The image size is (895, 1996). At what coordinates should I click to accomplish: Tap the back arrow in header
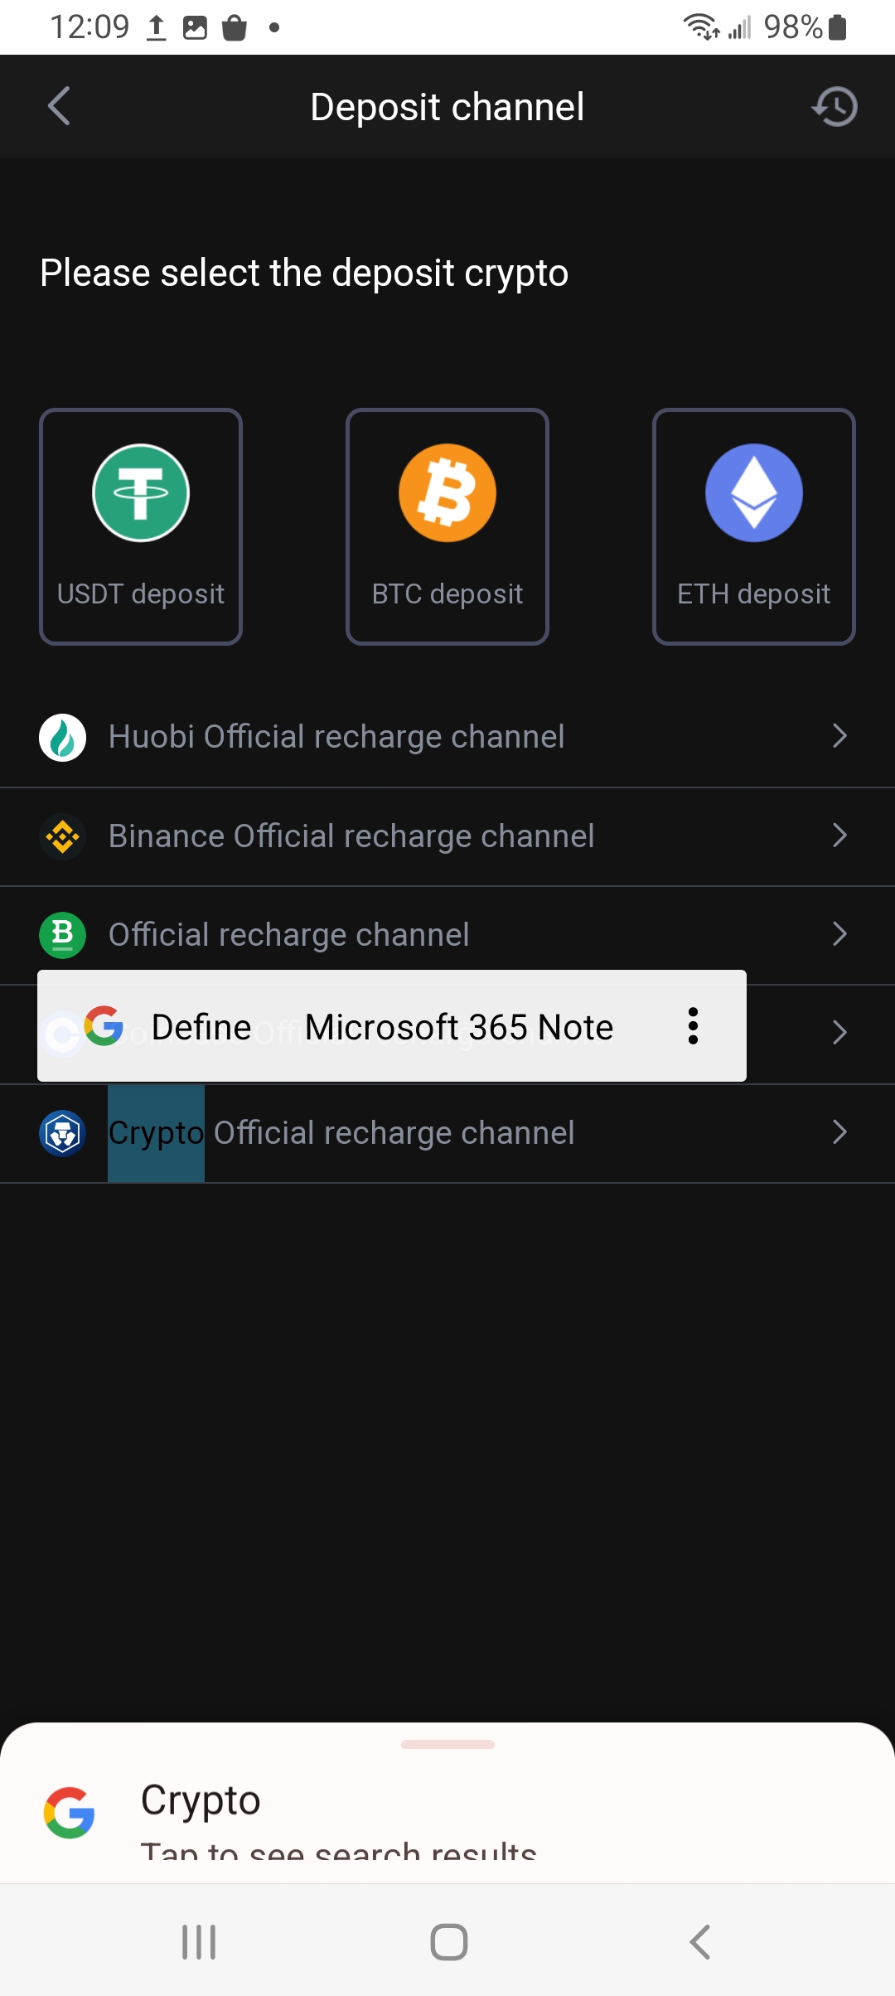[x=59, y=106]
